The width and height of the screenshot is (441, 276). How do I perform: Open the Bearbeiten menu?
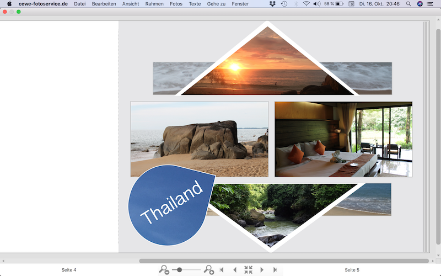pos(104,4)
